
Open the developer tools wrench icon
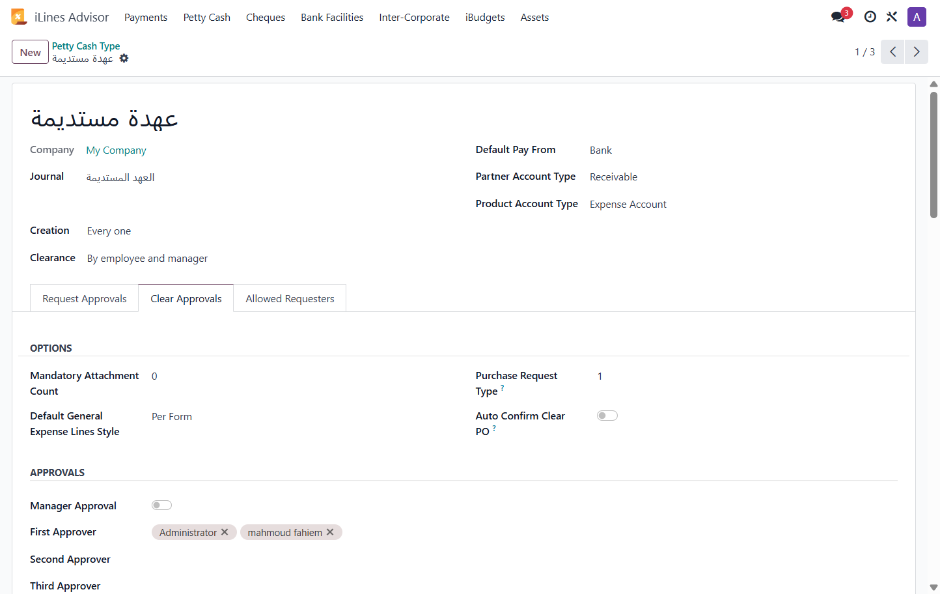892,17
